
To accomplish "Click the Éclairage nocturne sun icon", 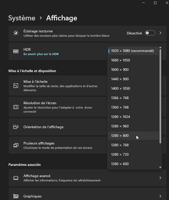I will pos(16,33).
